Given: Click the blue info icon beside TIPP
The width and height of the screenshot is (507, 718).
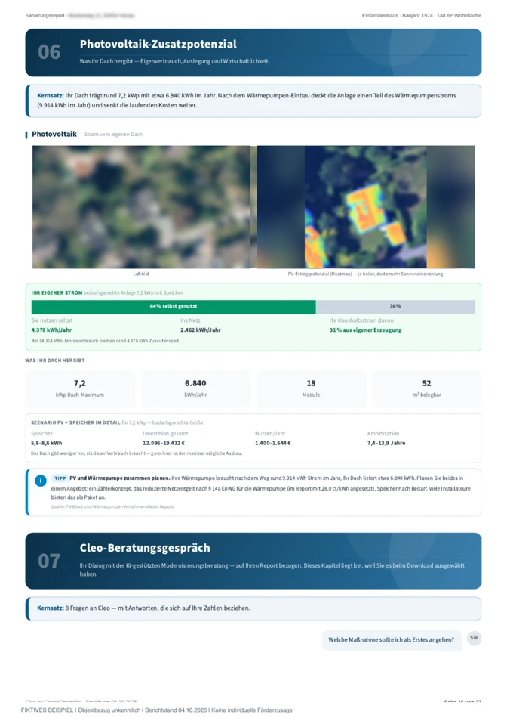Looking at the screenshot, I should click(40, 481).
